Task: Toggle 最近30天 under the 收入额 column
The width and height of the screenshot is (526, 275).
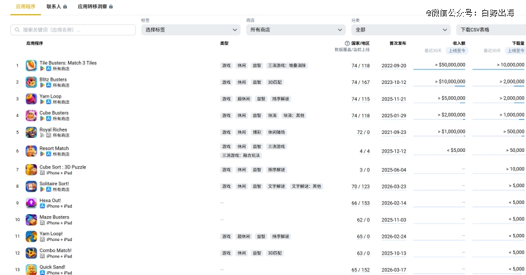Action: (433, 51)
